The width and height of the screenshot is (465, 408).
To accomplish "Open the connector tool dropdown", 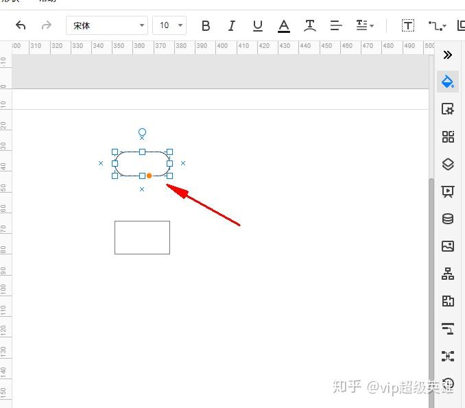I will pos(438,26).
